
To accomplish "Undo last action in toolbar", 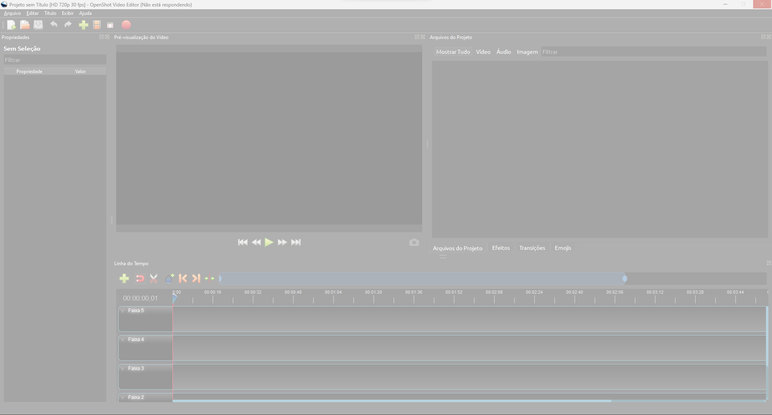I will click(x=53, y=25).
